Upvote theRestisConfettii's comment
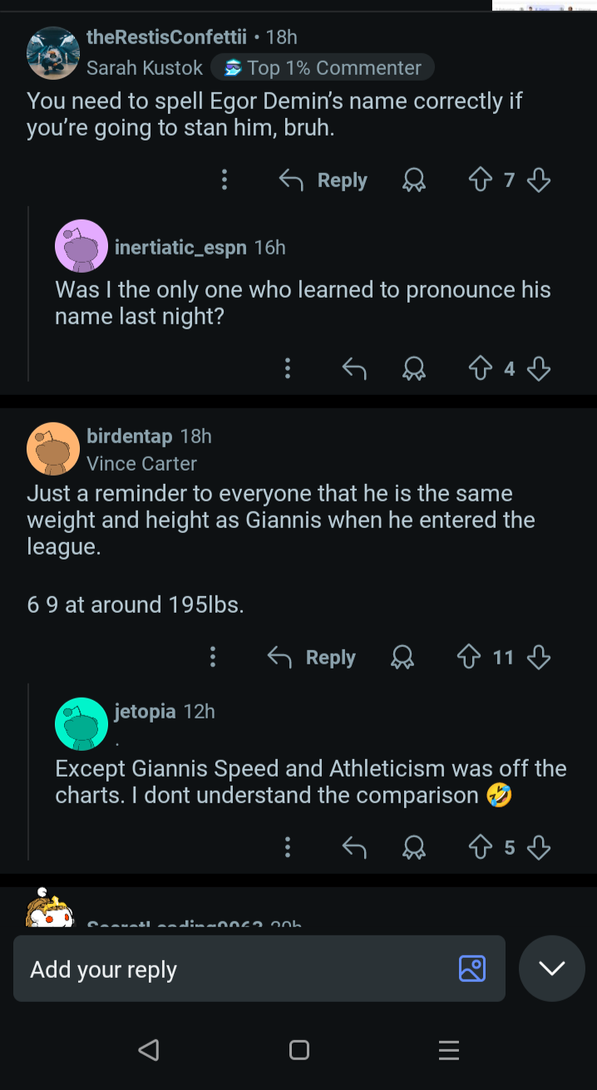Screen dimensions: 597x1090 coord(481,180)
